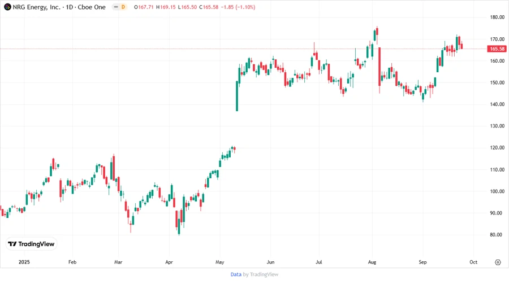
Task: Click the 160.00 price axis label
Action: [497, 61]
